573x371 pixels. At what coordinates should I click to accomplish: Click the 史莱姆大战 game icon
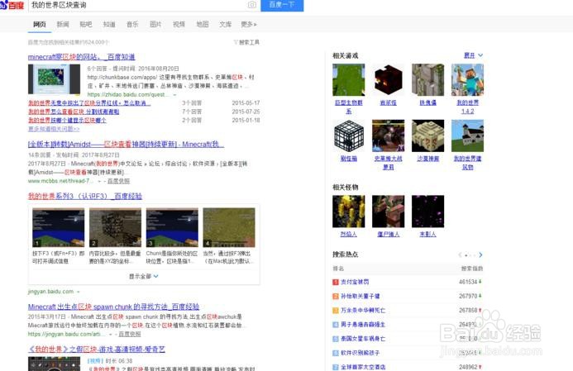388,136
